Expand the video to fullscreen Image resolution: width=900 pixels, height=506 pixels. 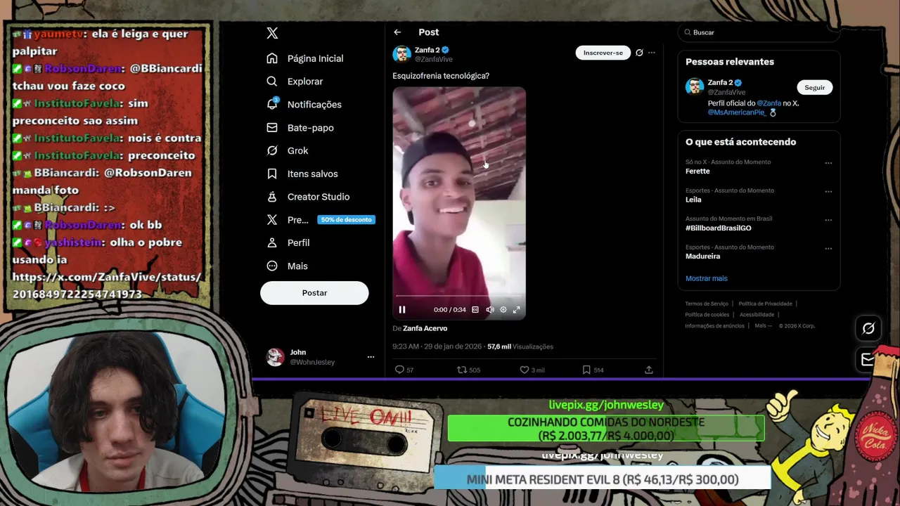pyautogui.click(x=517, y=310)
